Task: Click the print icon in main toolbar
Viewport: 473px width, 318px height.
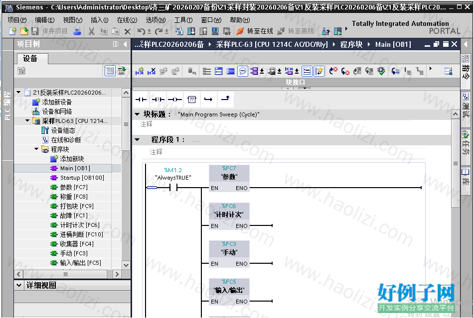Action: [x=77, y=31]
